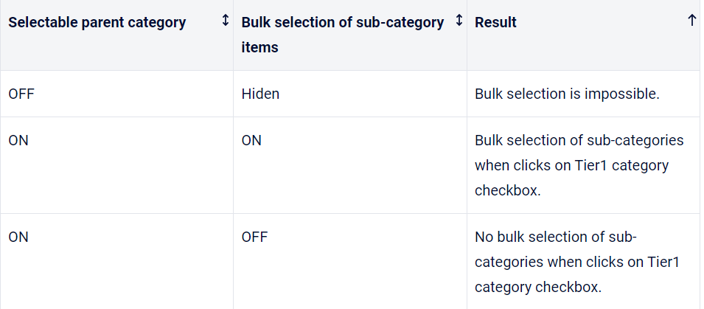Select the 'Hiden' cell
Image resolution: width=704 pixels, height=309 pixels.
tap(259, 94)
